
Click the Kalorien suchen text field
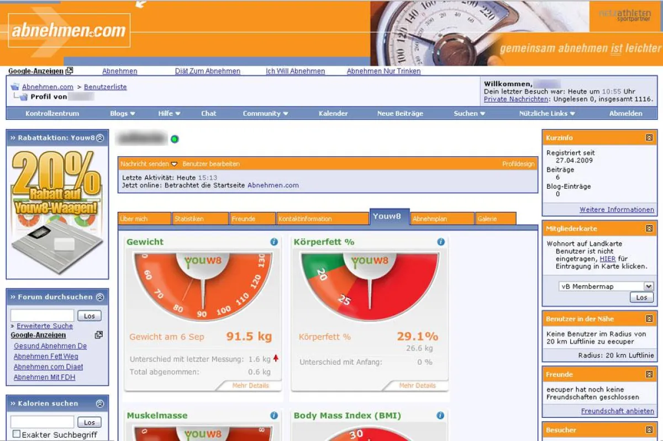point(42,422)
